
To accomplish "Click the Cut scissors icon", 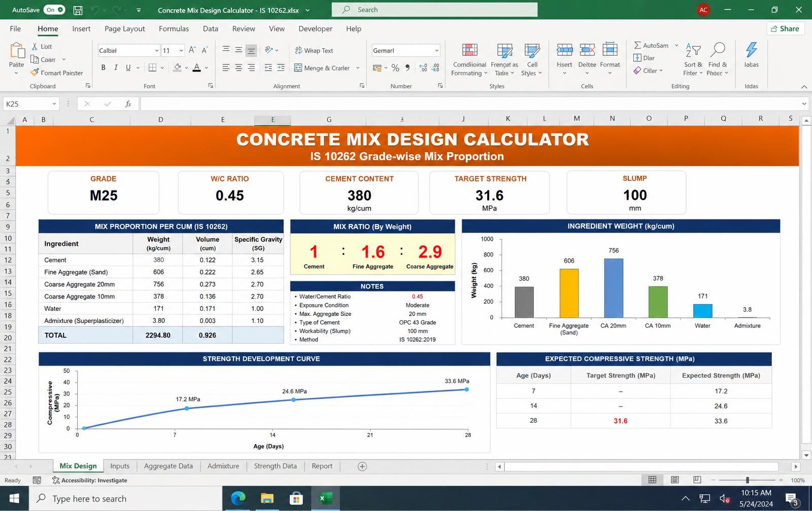I will tap(35, 46).
